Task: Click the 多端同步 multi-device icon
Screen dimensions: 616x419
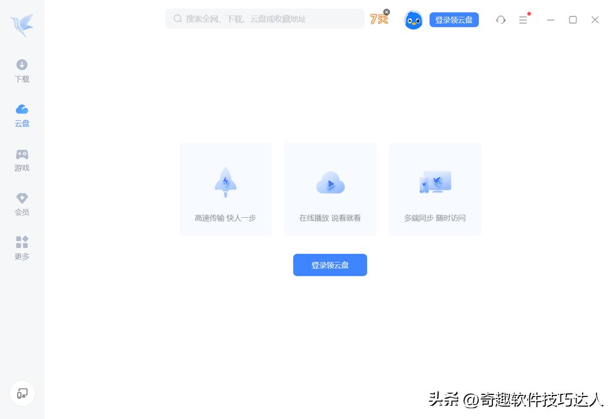Action: click(435, 182)
